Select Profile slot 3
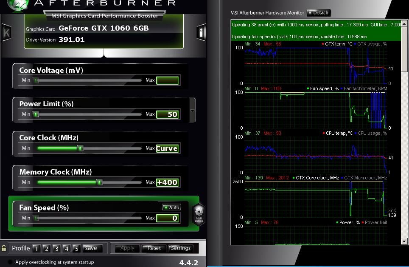The height and width of the screenshot is (267, 409). 56,248
